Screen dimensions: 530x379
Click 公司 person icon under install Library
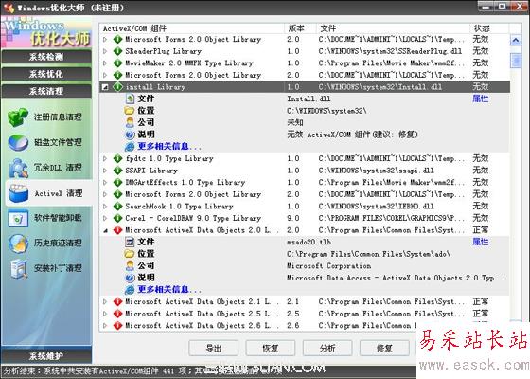[x=130, y=122]
